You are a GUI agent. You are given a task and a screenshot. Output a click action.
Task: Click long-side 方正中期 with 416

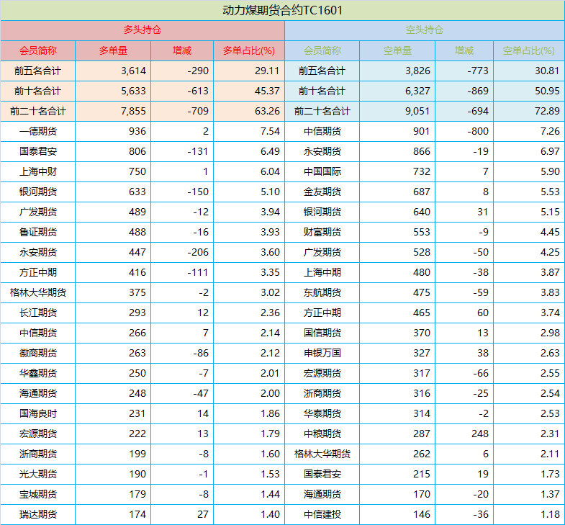coord(38,273)
